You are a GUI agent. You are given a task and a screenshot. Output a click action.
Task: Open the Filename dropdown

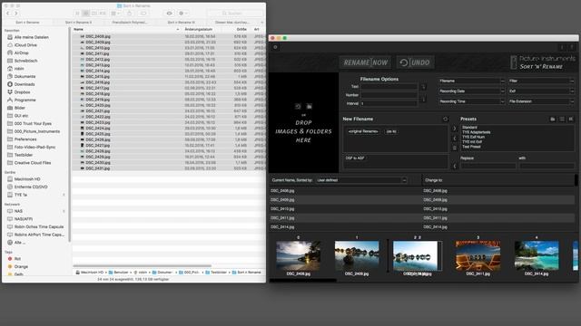pyautogui.click(x=472, y=81)
